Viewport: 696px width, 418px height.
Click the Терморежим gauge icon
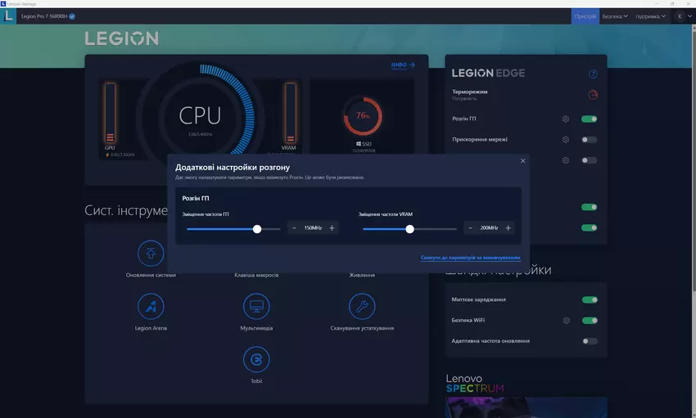(593, 94)
